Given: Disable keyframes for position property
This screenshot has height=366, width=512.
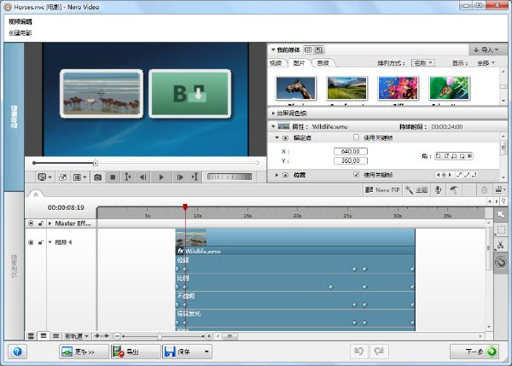Looking at the screenshot, I should (x=356, y=175).
